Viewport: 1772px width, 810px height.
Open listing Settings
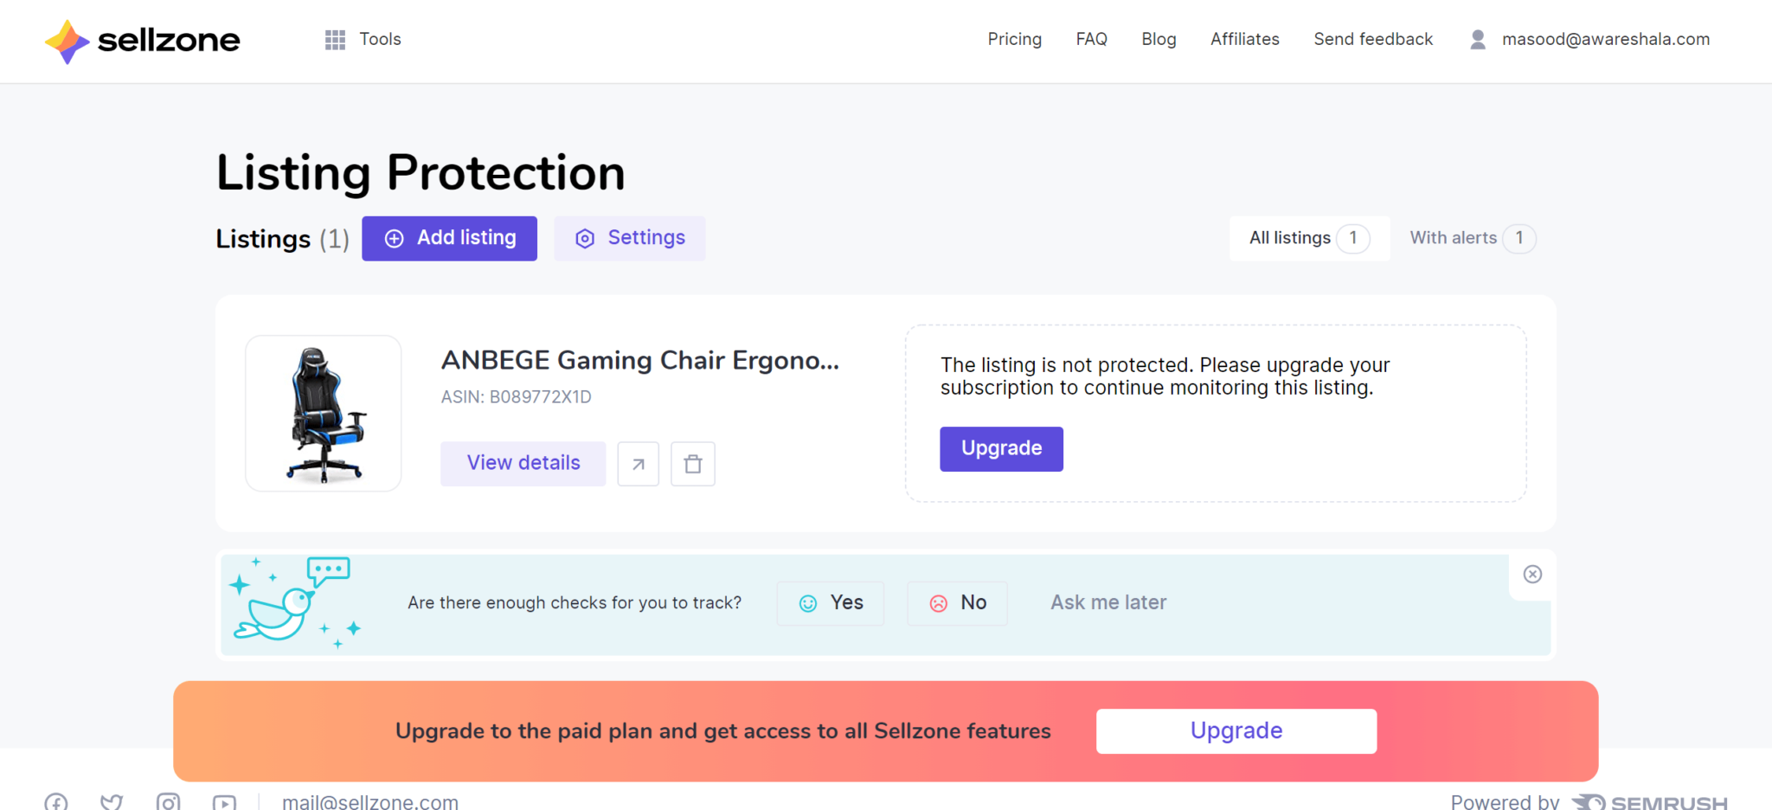pyautogui.click(x=630, y=238)
